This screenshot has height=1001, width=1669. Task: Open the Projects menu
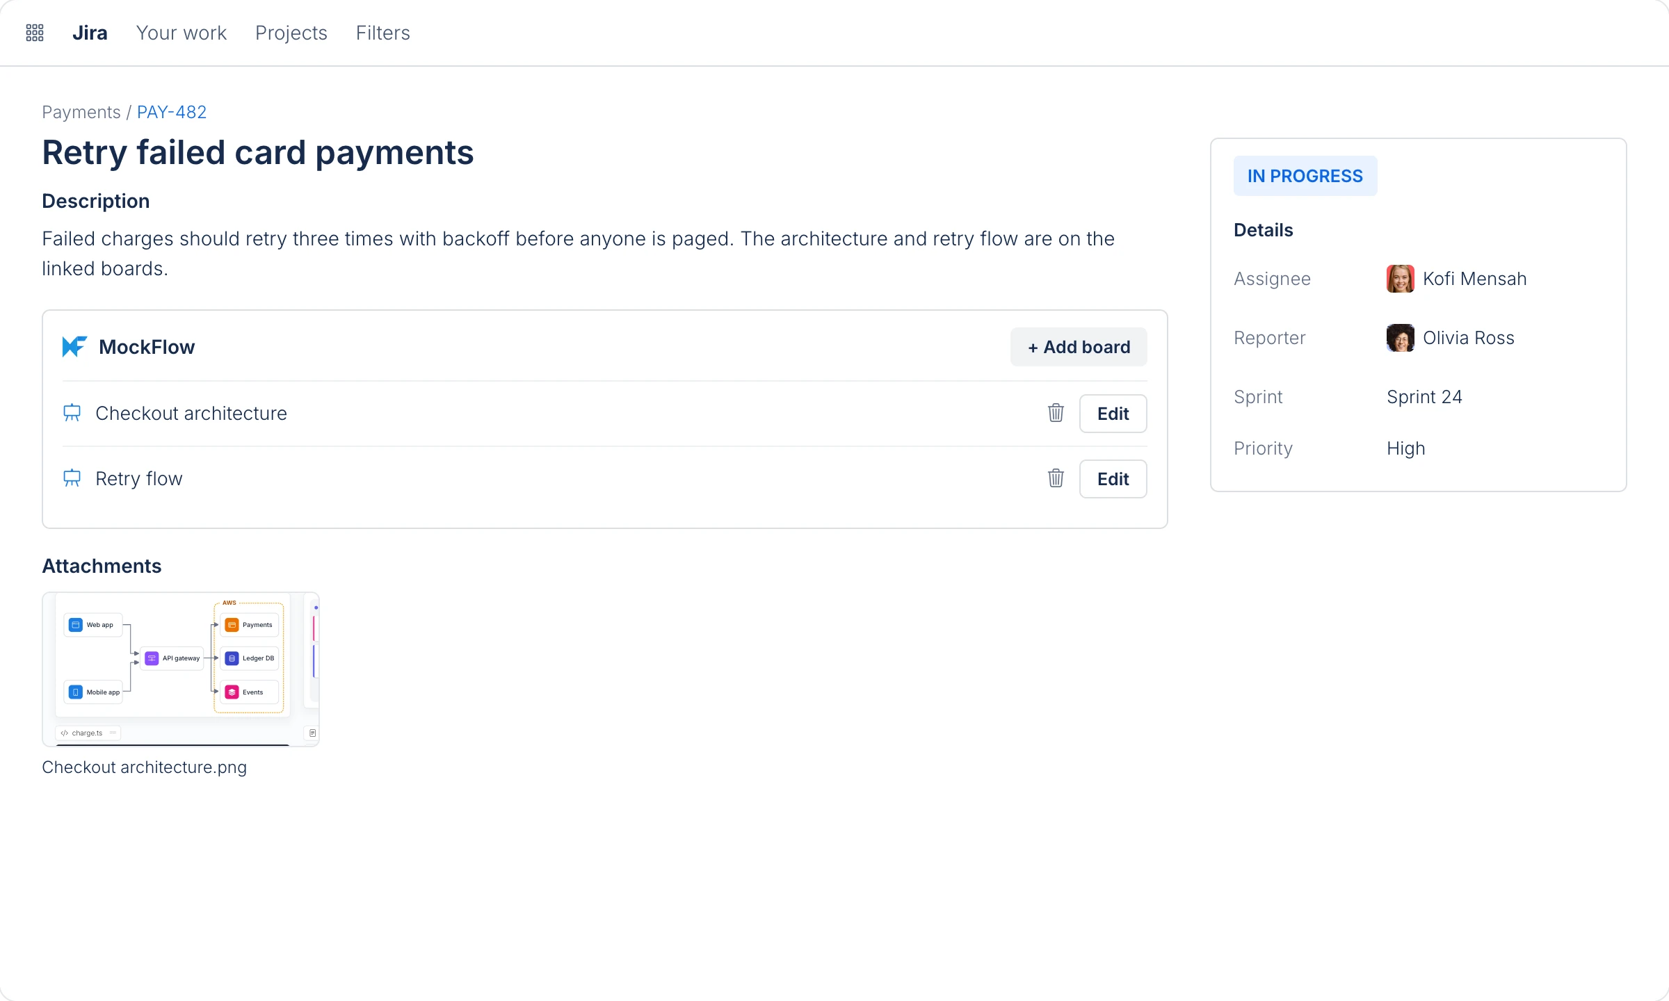pos(291,33)
